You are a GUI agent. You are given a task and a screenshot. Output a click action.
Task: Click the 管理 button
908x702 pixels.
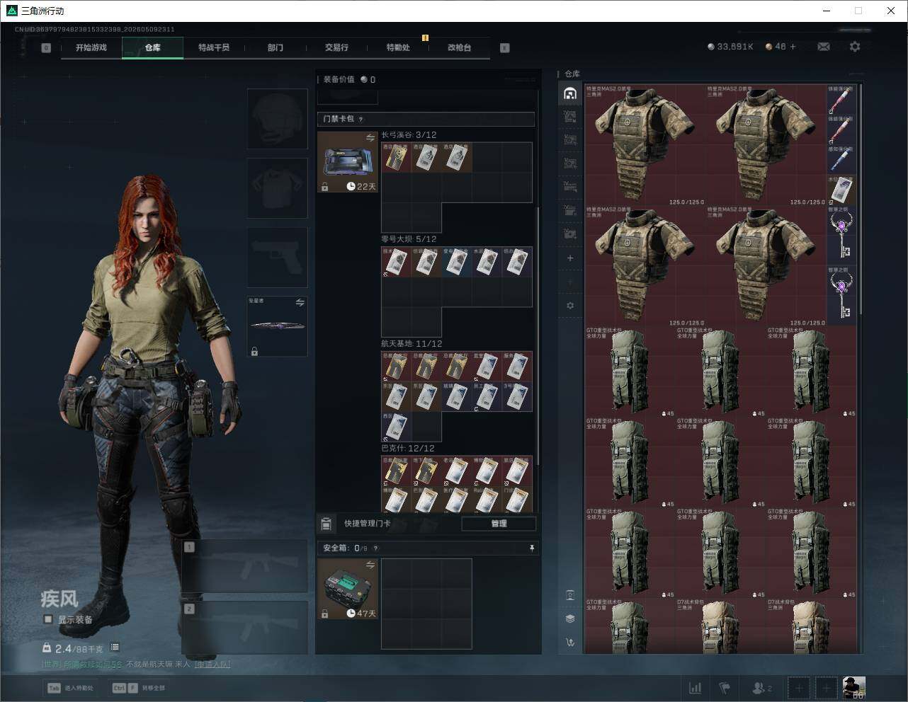pyautogui.click(x=499, y=524)
